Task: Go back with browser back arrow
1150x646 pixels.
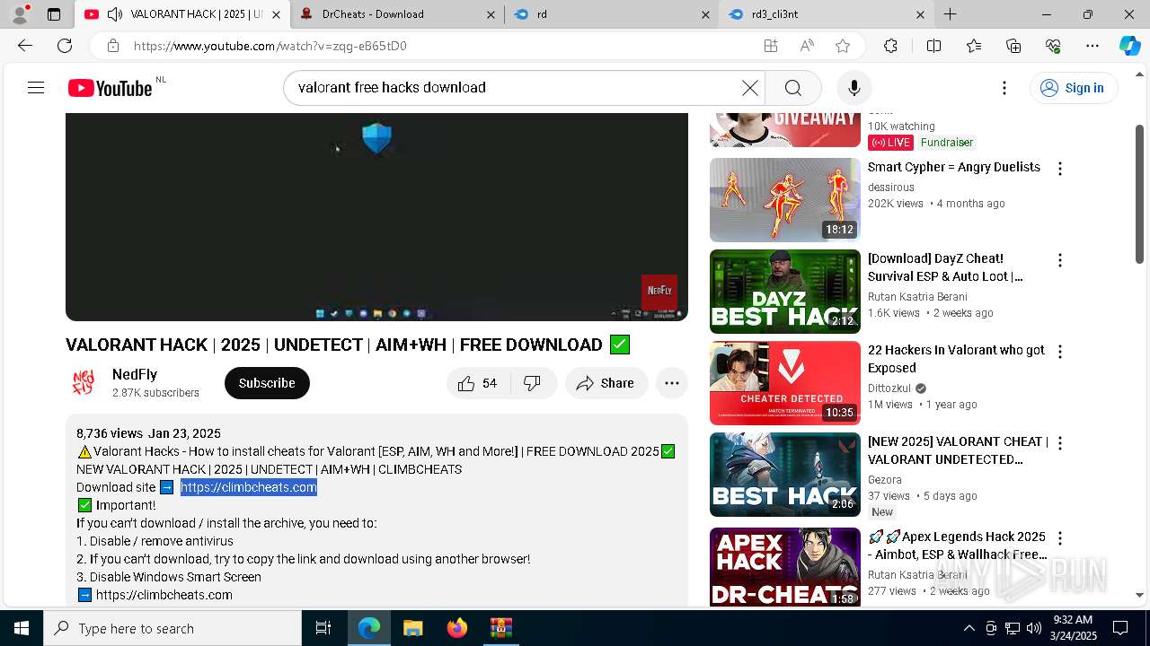Action: pos(25,46)
